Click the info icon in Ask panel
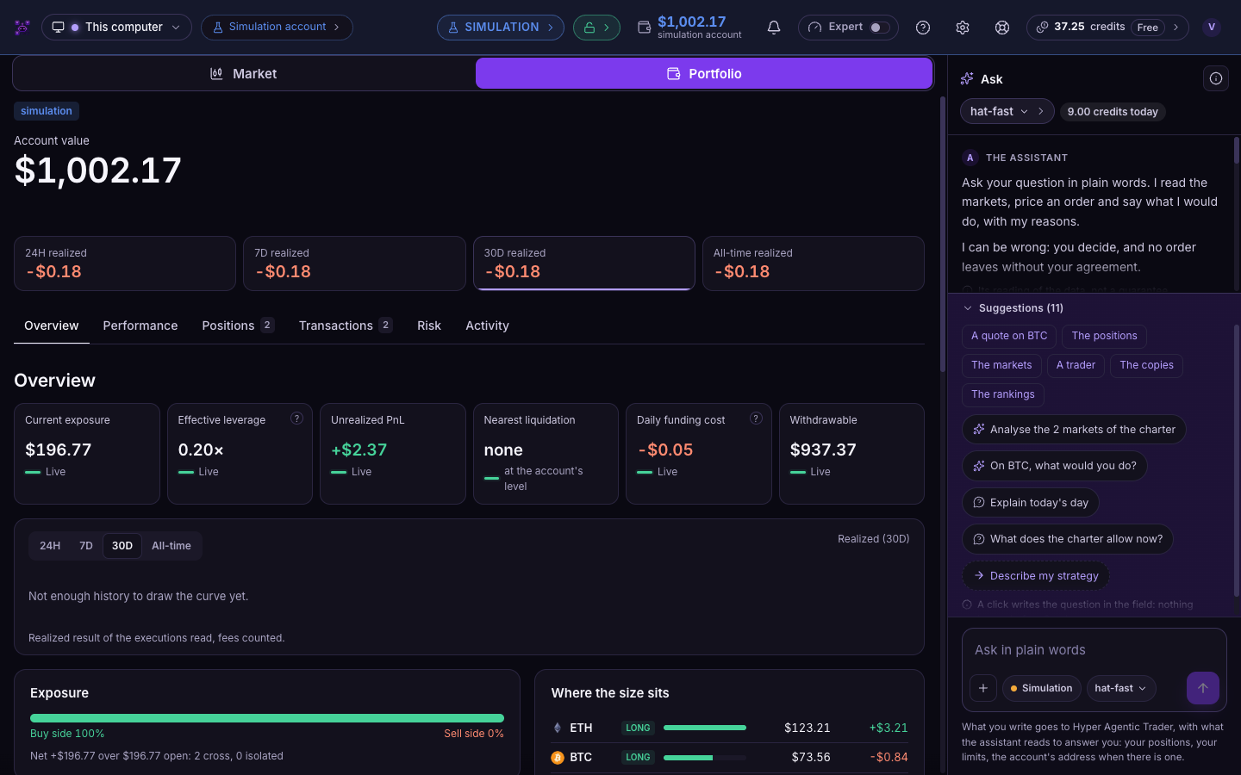The image size is (1241, 775). [1216, 78]
